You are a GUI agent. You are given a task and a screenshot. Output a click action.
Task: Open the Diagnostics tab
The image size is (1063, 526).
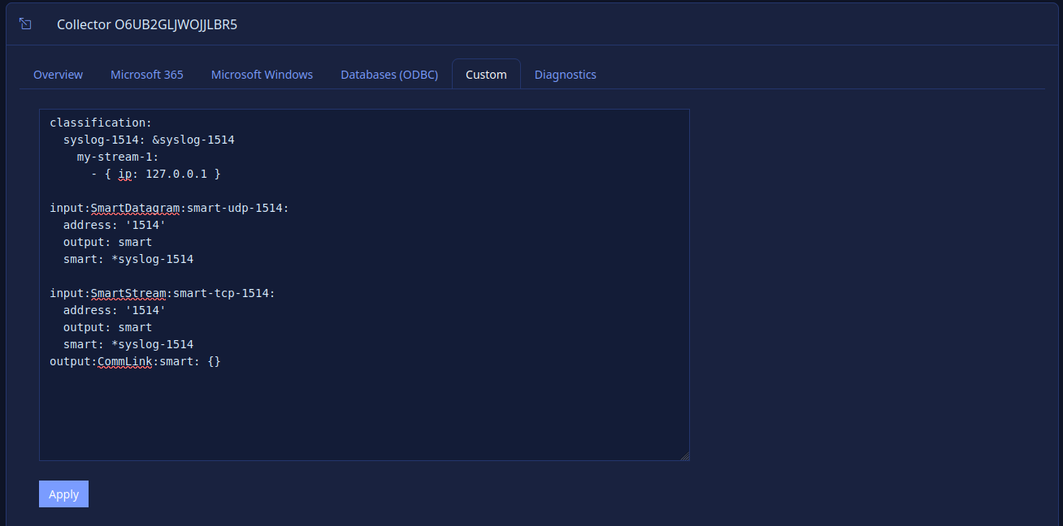pos(565,75)
